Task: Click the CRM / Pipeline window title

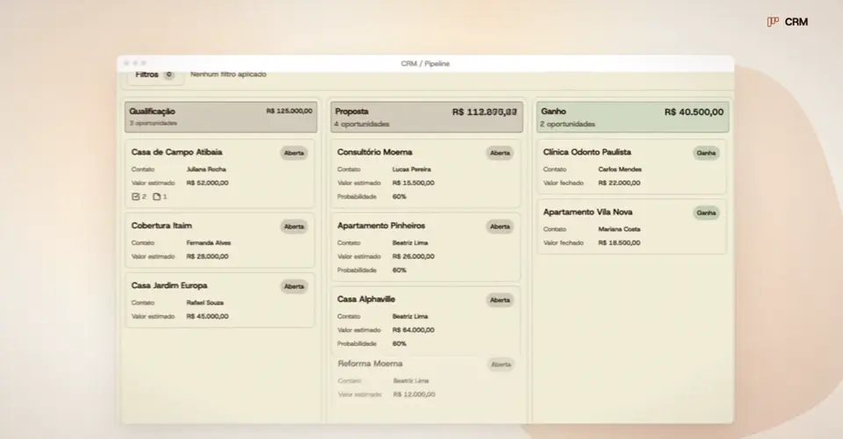Action: coord(425,63)
